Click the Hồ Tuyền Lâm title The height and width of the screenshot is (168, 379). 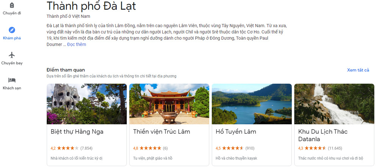click(x=236, y=132)
